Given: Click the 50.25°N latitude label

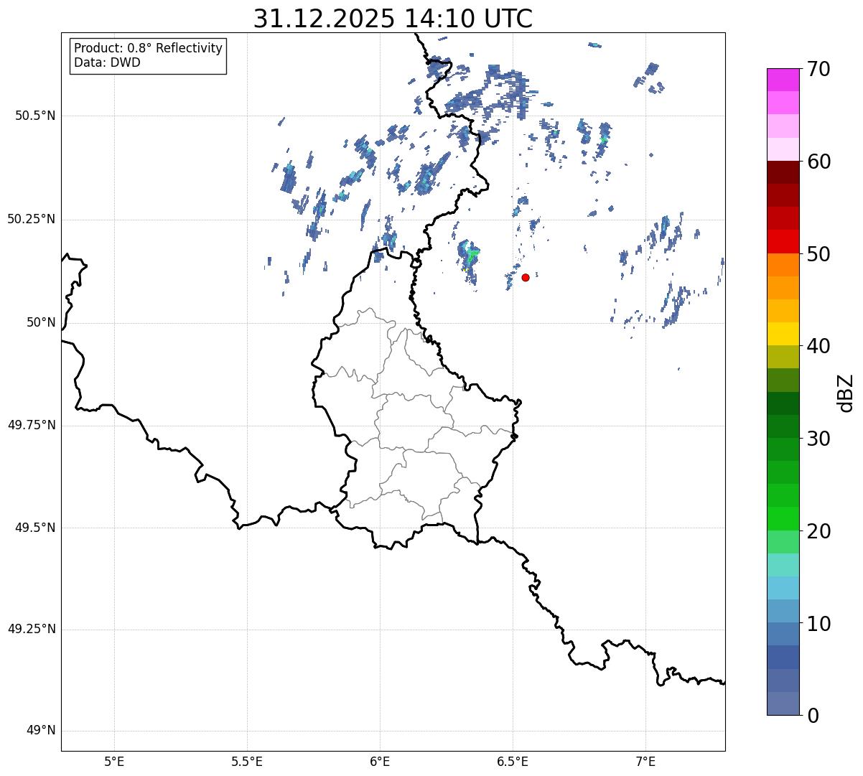Looking at the screenshot, I should (32, 219).
